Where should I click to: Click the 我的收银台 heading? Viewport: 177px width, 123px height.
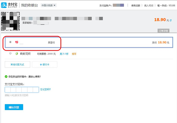(x=29, y=5)
